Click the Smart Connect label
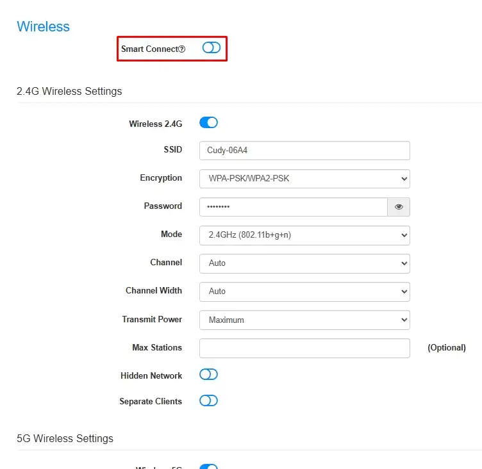482x469 pixels. click(149, 49)
